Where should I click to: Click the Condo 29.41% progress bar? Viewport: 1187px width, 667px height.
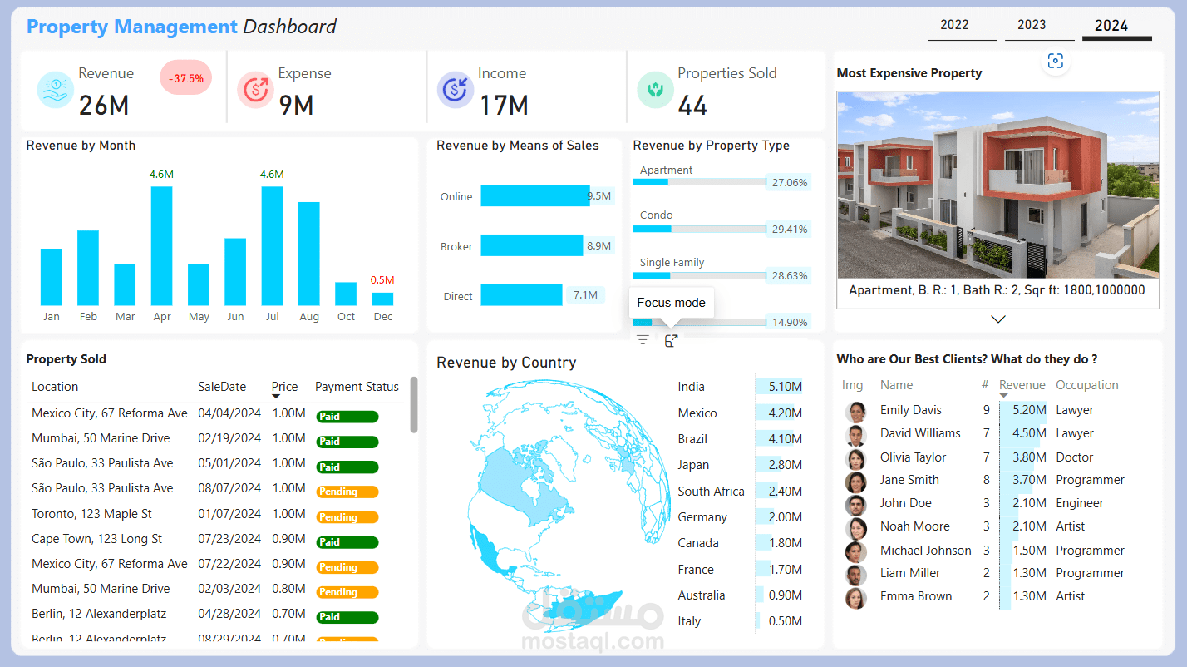[x=699, y=228]
